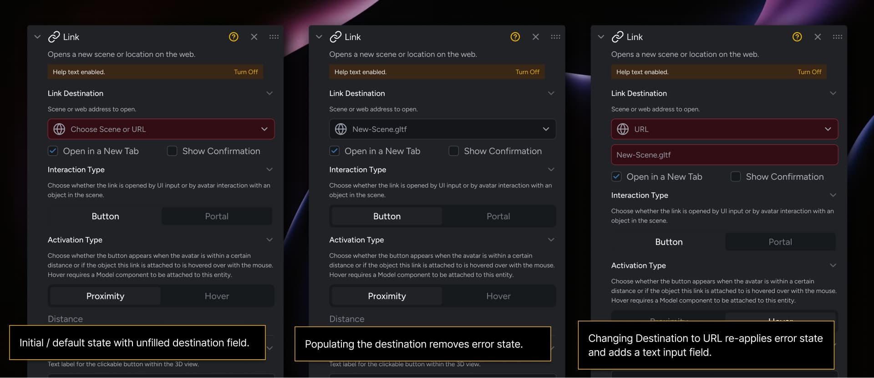Uncheck Open in a New Tab in right panel
The width and height of the screenshot is (874, 378).
[x=616, y=176]
